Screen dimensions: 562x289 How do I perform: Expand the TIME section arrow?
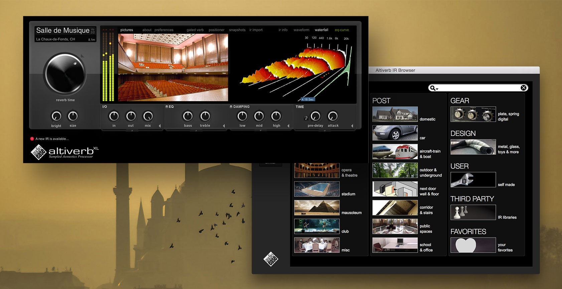352,126
